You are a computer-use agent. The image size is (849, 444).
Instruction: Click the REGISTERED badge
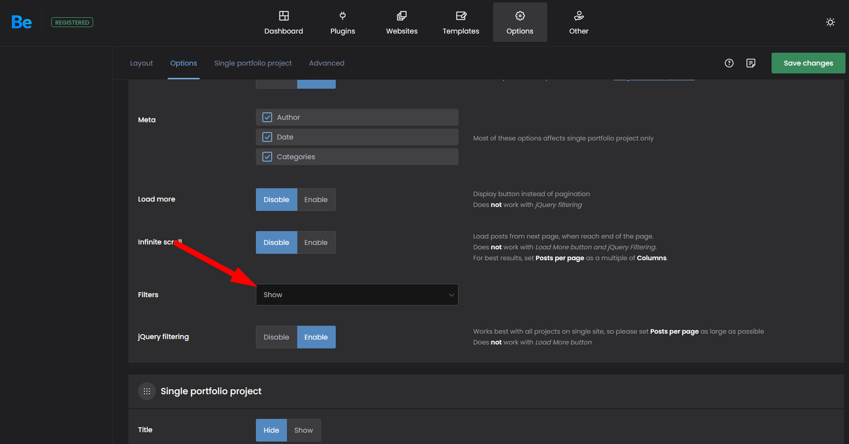point(72,22)
